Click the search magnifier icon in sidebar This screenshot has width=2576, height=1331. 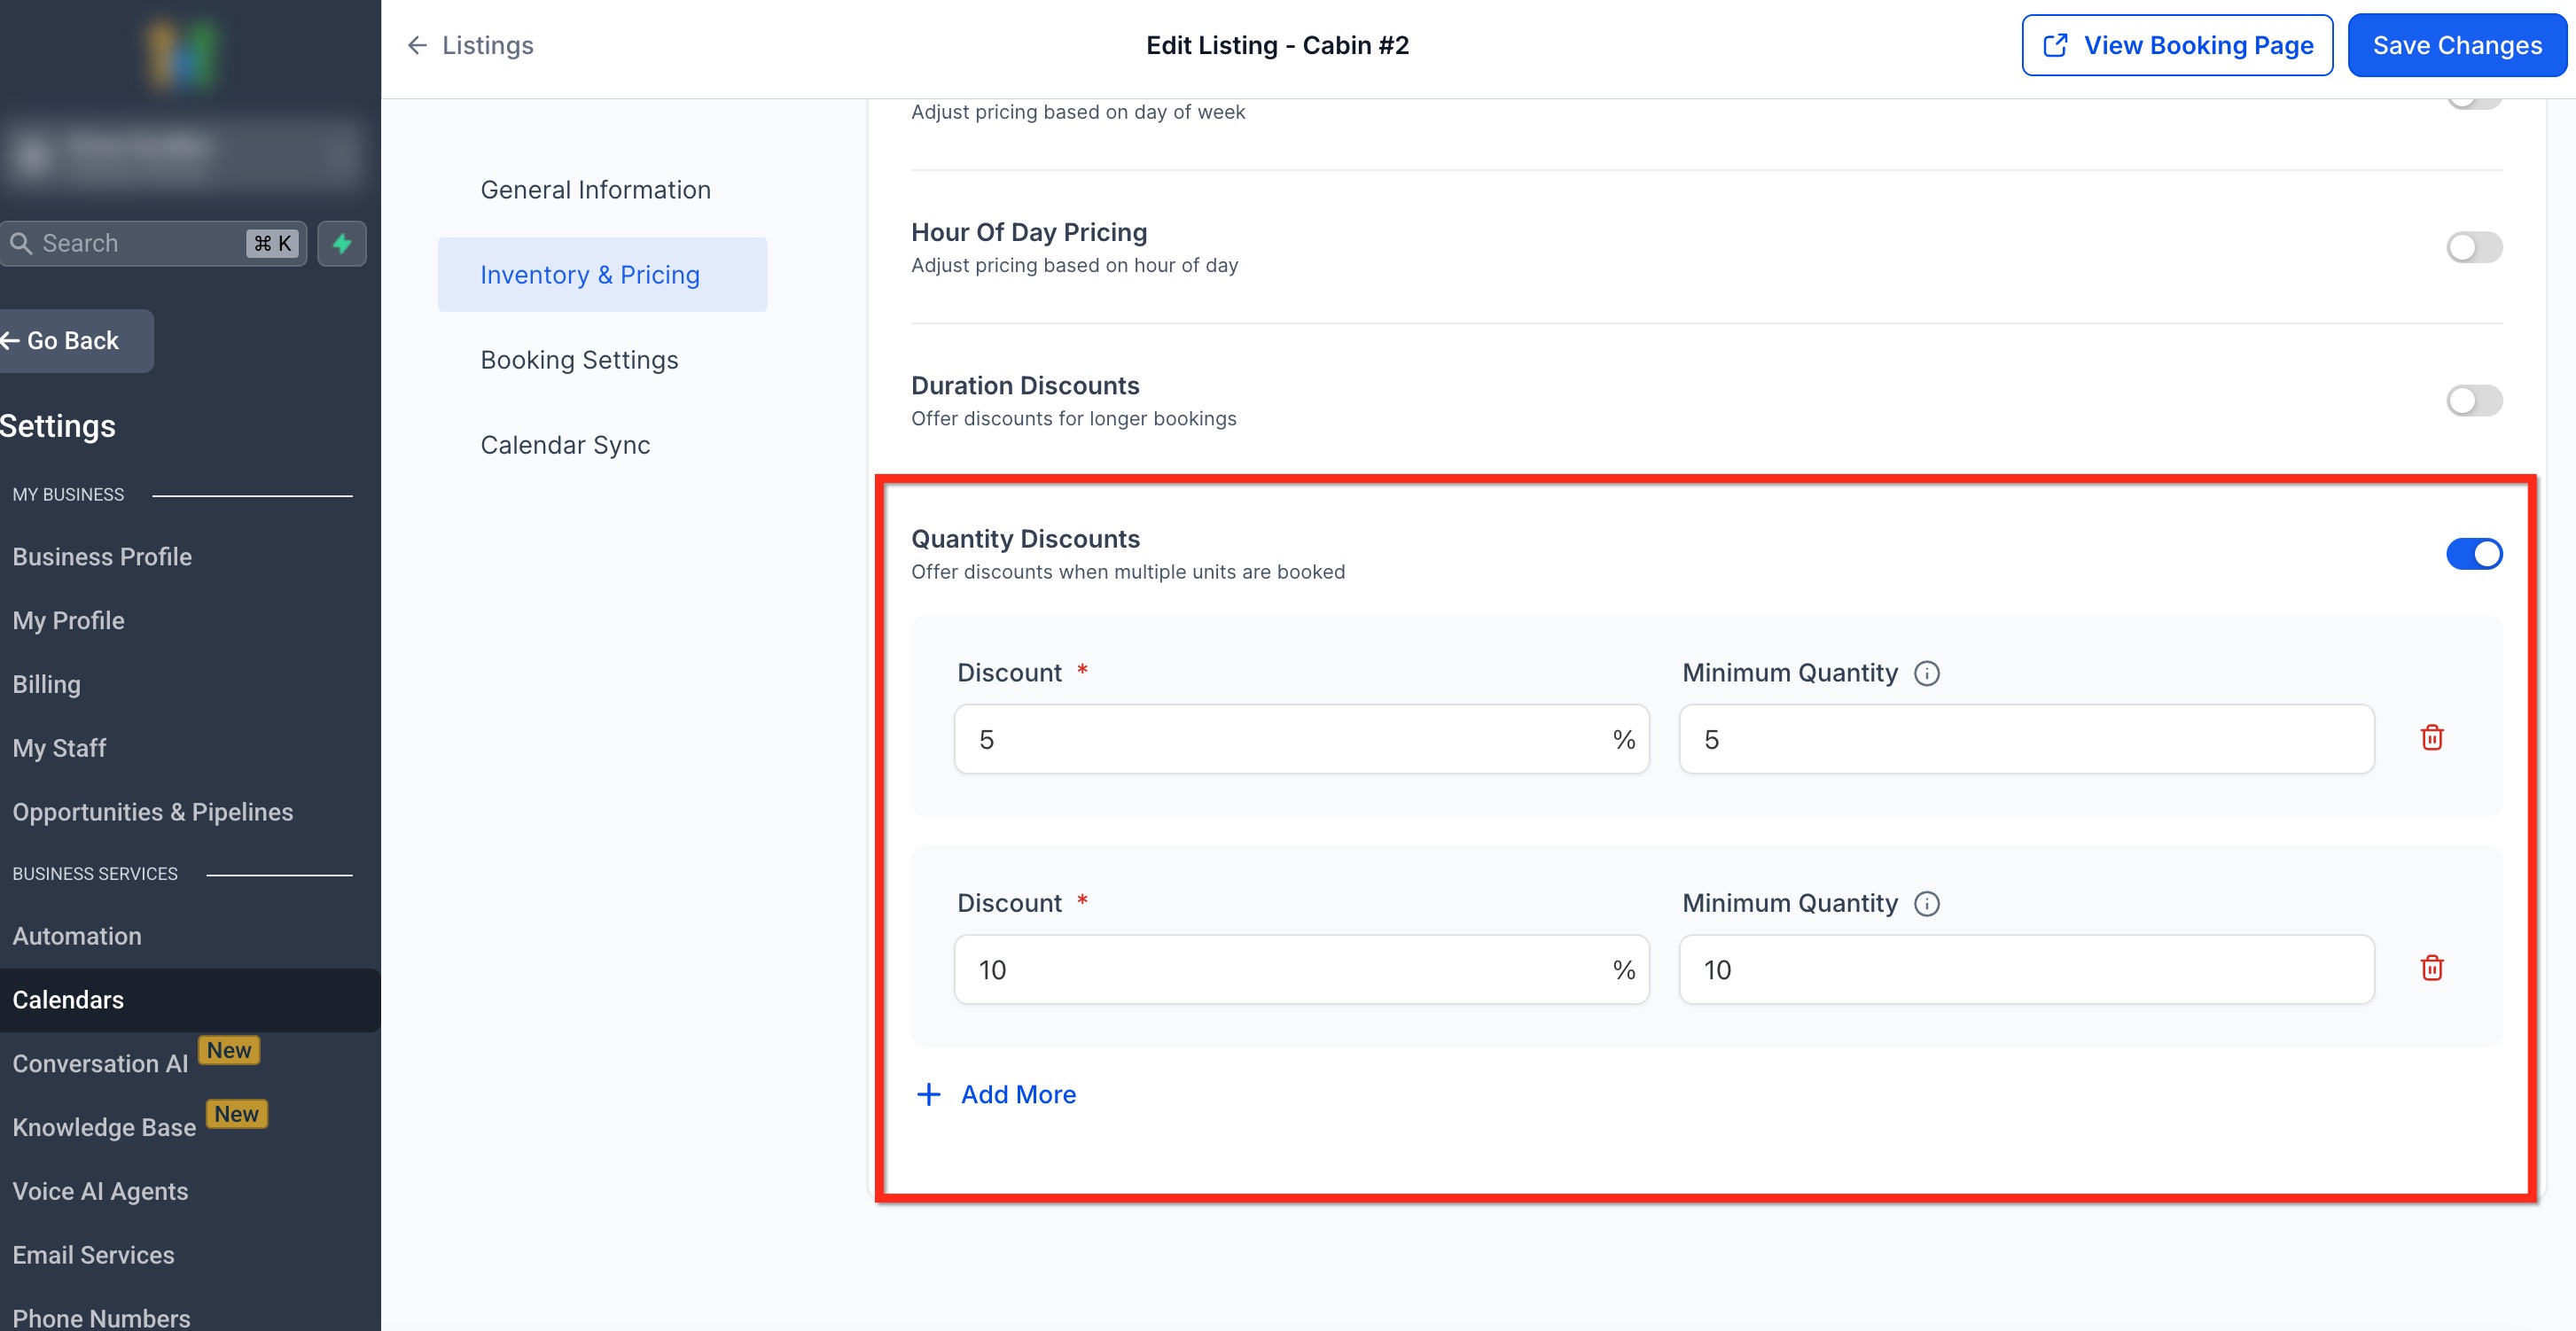point(21,244)
